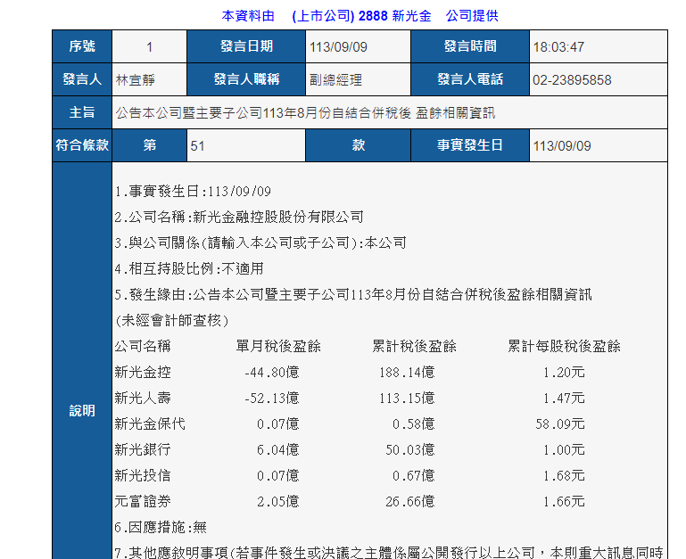Click line '2.公司名稱:新光金融控股股份有限公司'
The width and height of the screenshot is (686, 559).
[239, 218]
